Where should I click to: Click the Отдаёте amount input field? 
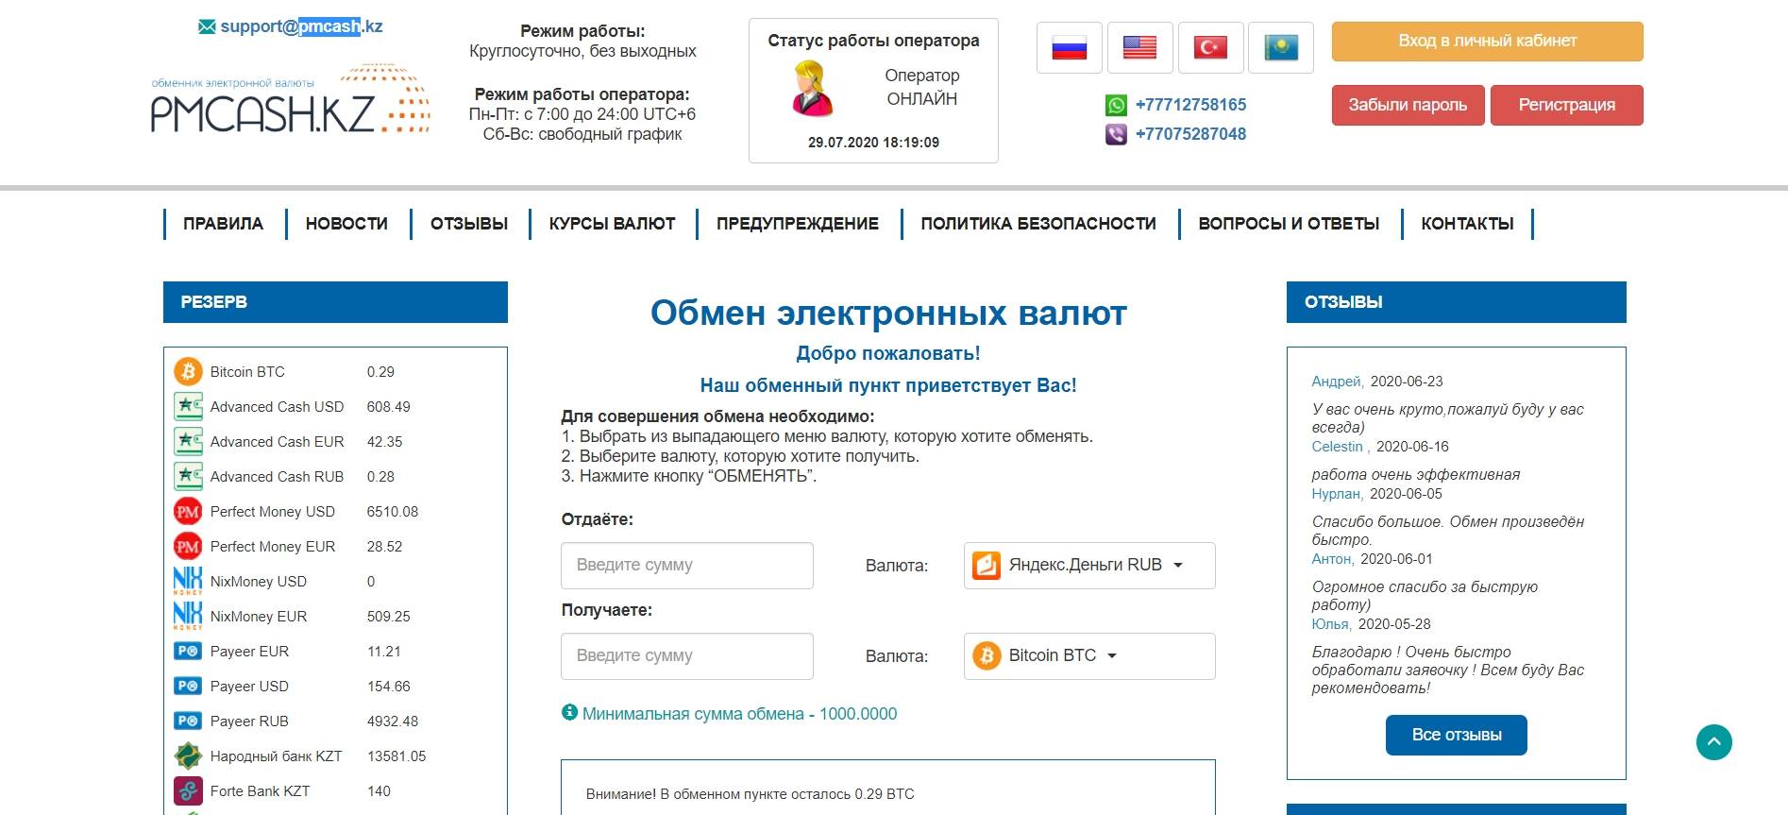pyautogui.click(x=687, y=565)
